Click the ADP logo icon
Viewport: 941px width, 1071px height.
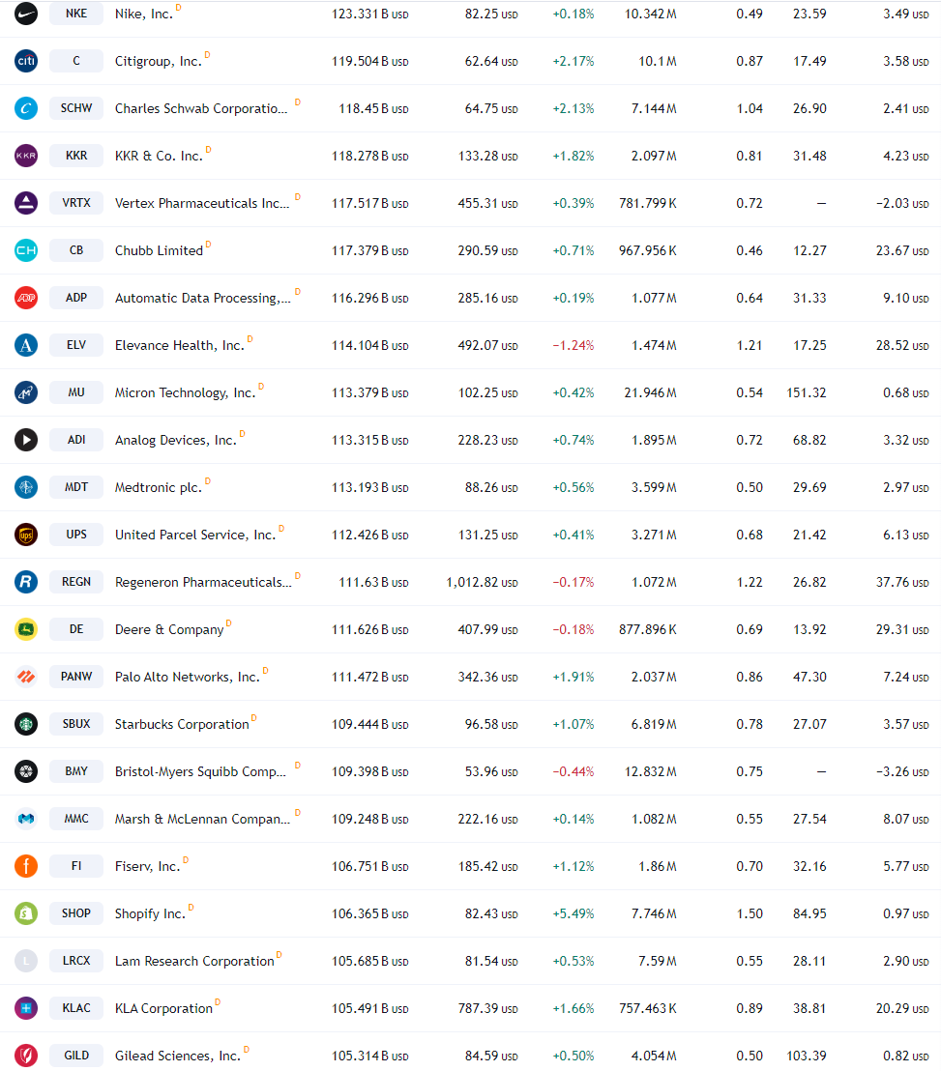coord(26,298)
